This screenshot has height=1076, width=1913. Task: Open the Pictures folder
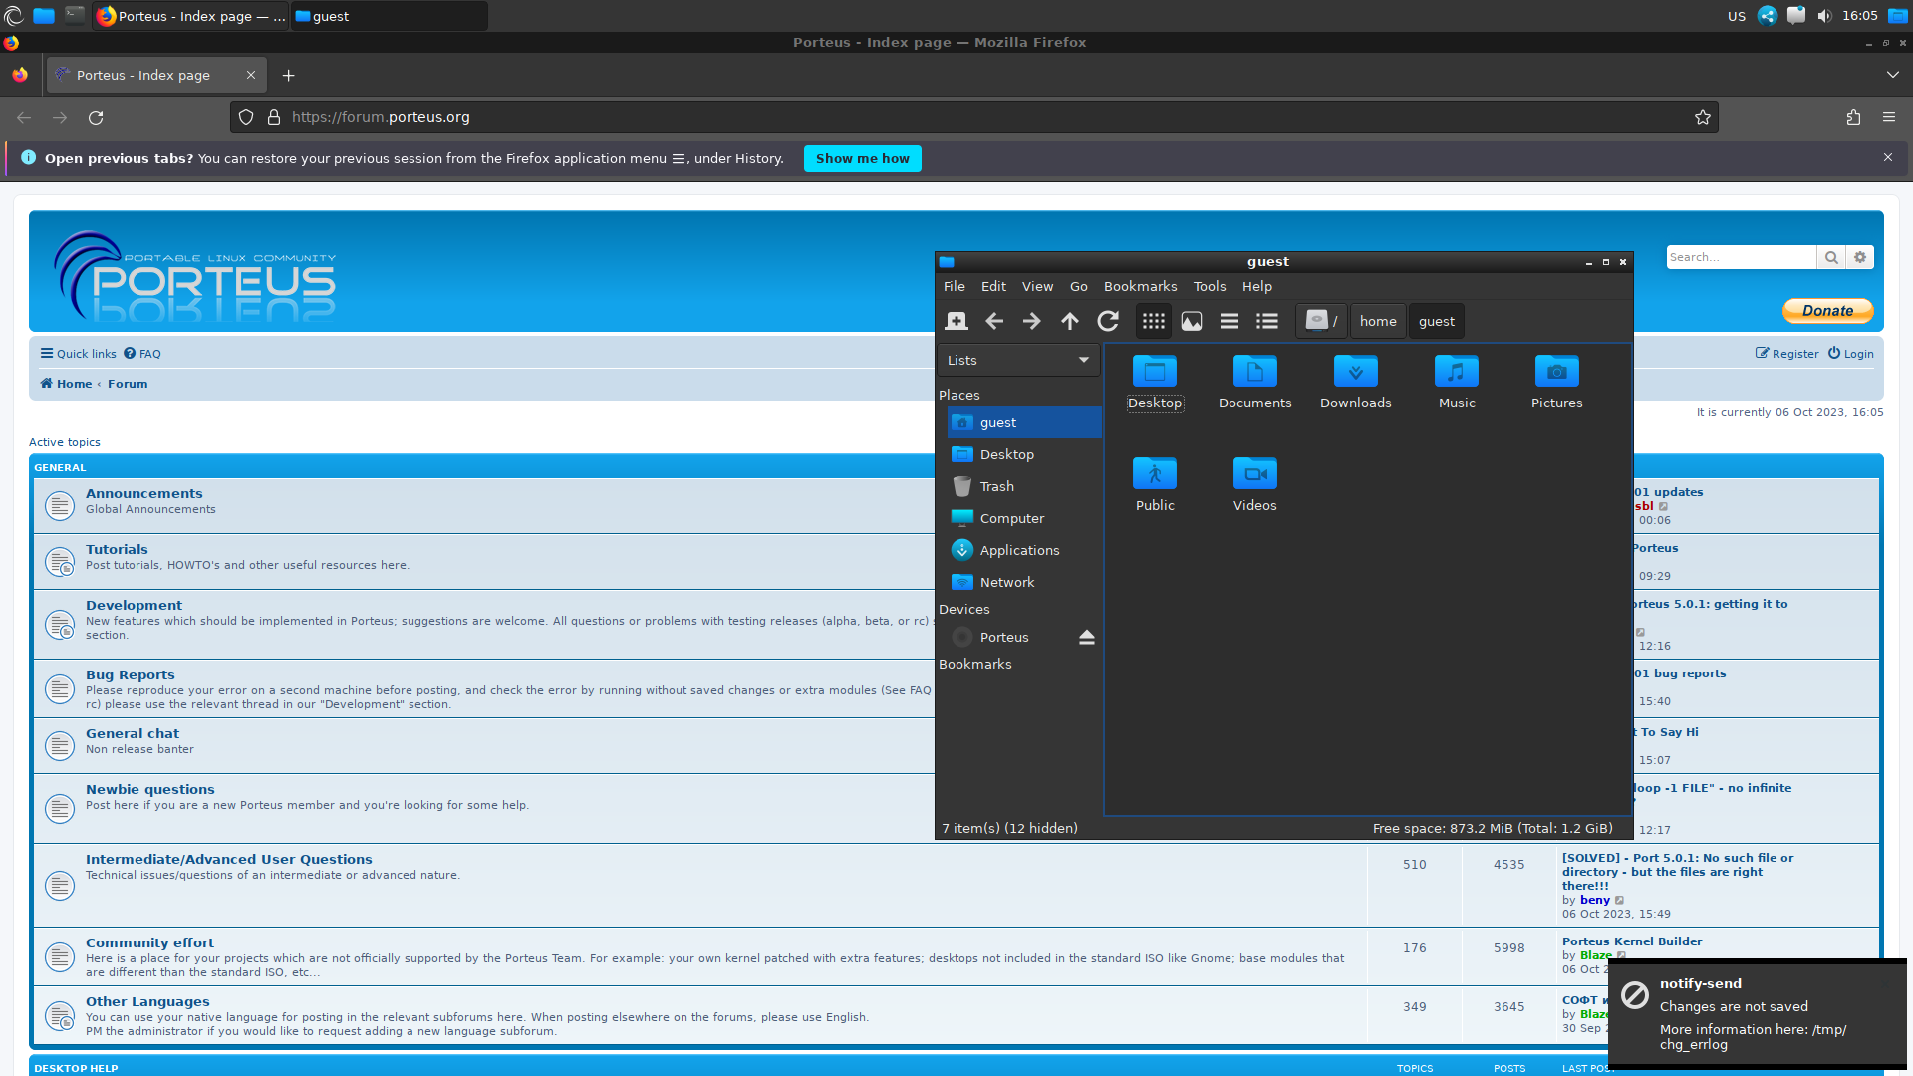pos(1557,382)
